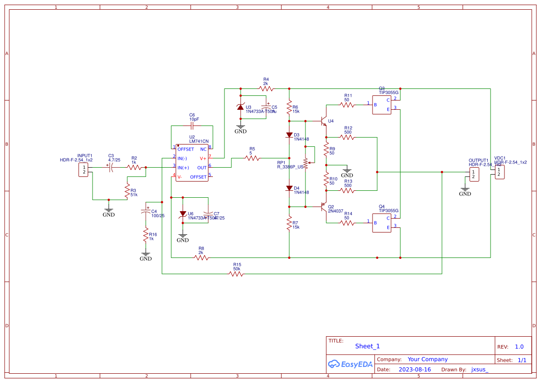Select the D3 1N4148 diode symbol

pyautogui.click(x=289, y=135)
